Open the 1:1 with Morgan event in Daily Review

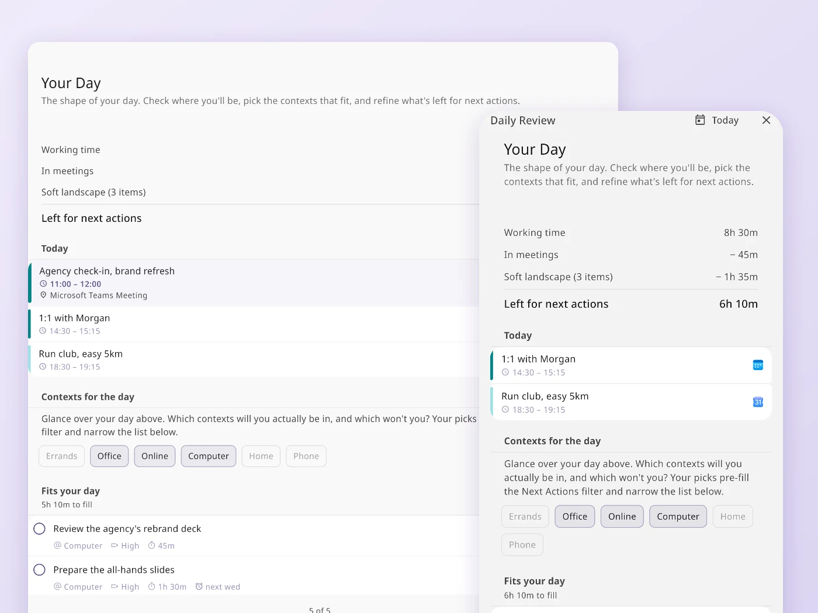(x=631, y=365)
